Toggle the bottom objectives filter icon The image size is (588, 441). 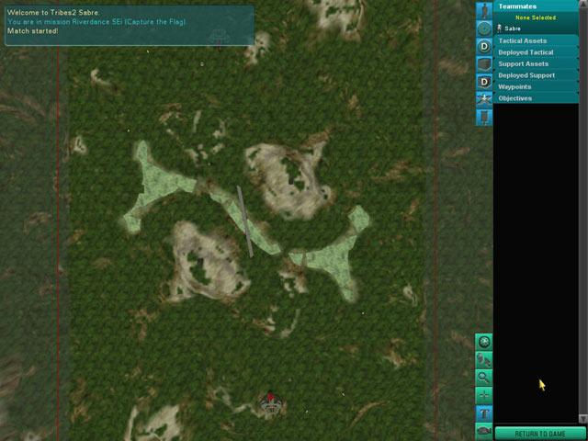[484, 117]
